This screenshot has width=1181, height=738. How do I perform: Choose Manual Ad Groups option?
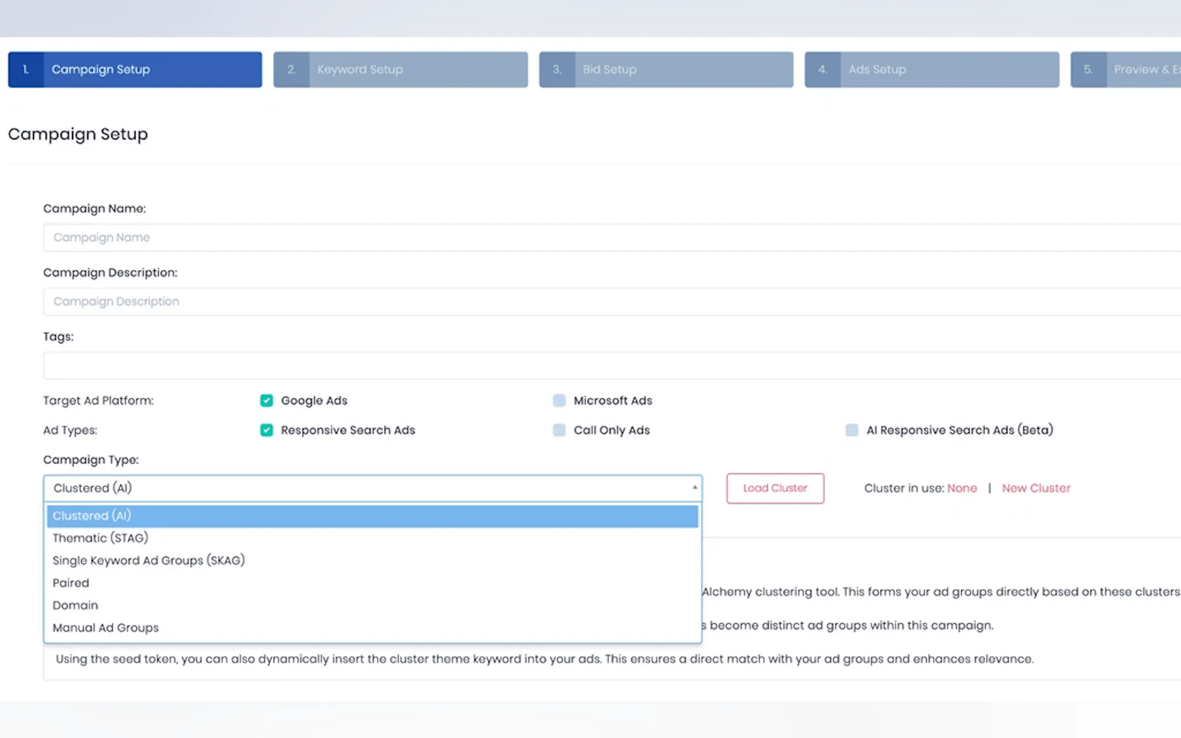(106, 628)
